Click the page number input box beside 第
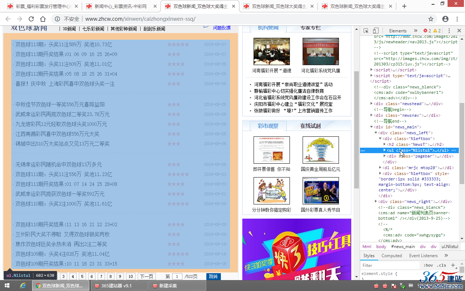 coord(177,276)
